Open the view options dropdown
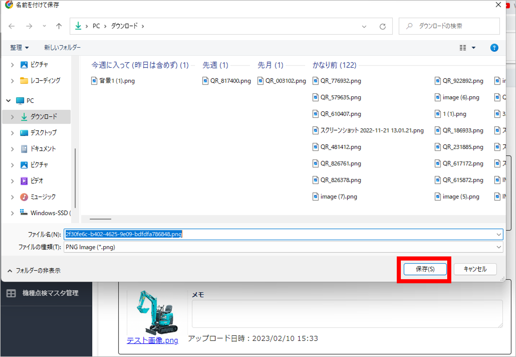 pos(473,48)
